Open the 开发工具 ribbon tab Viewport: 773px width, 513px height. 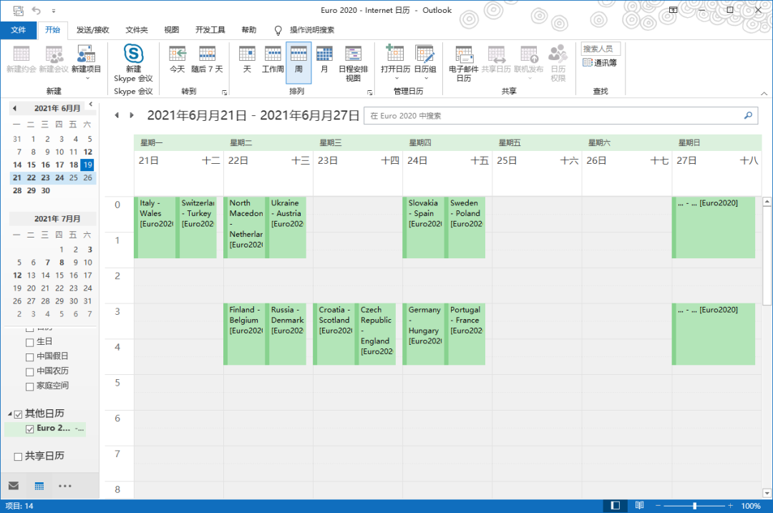tap(210, 30)
